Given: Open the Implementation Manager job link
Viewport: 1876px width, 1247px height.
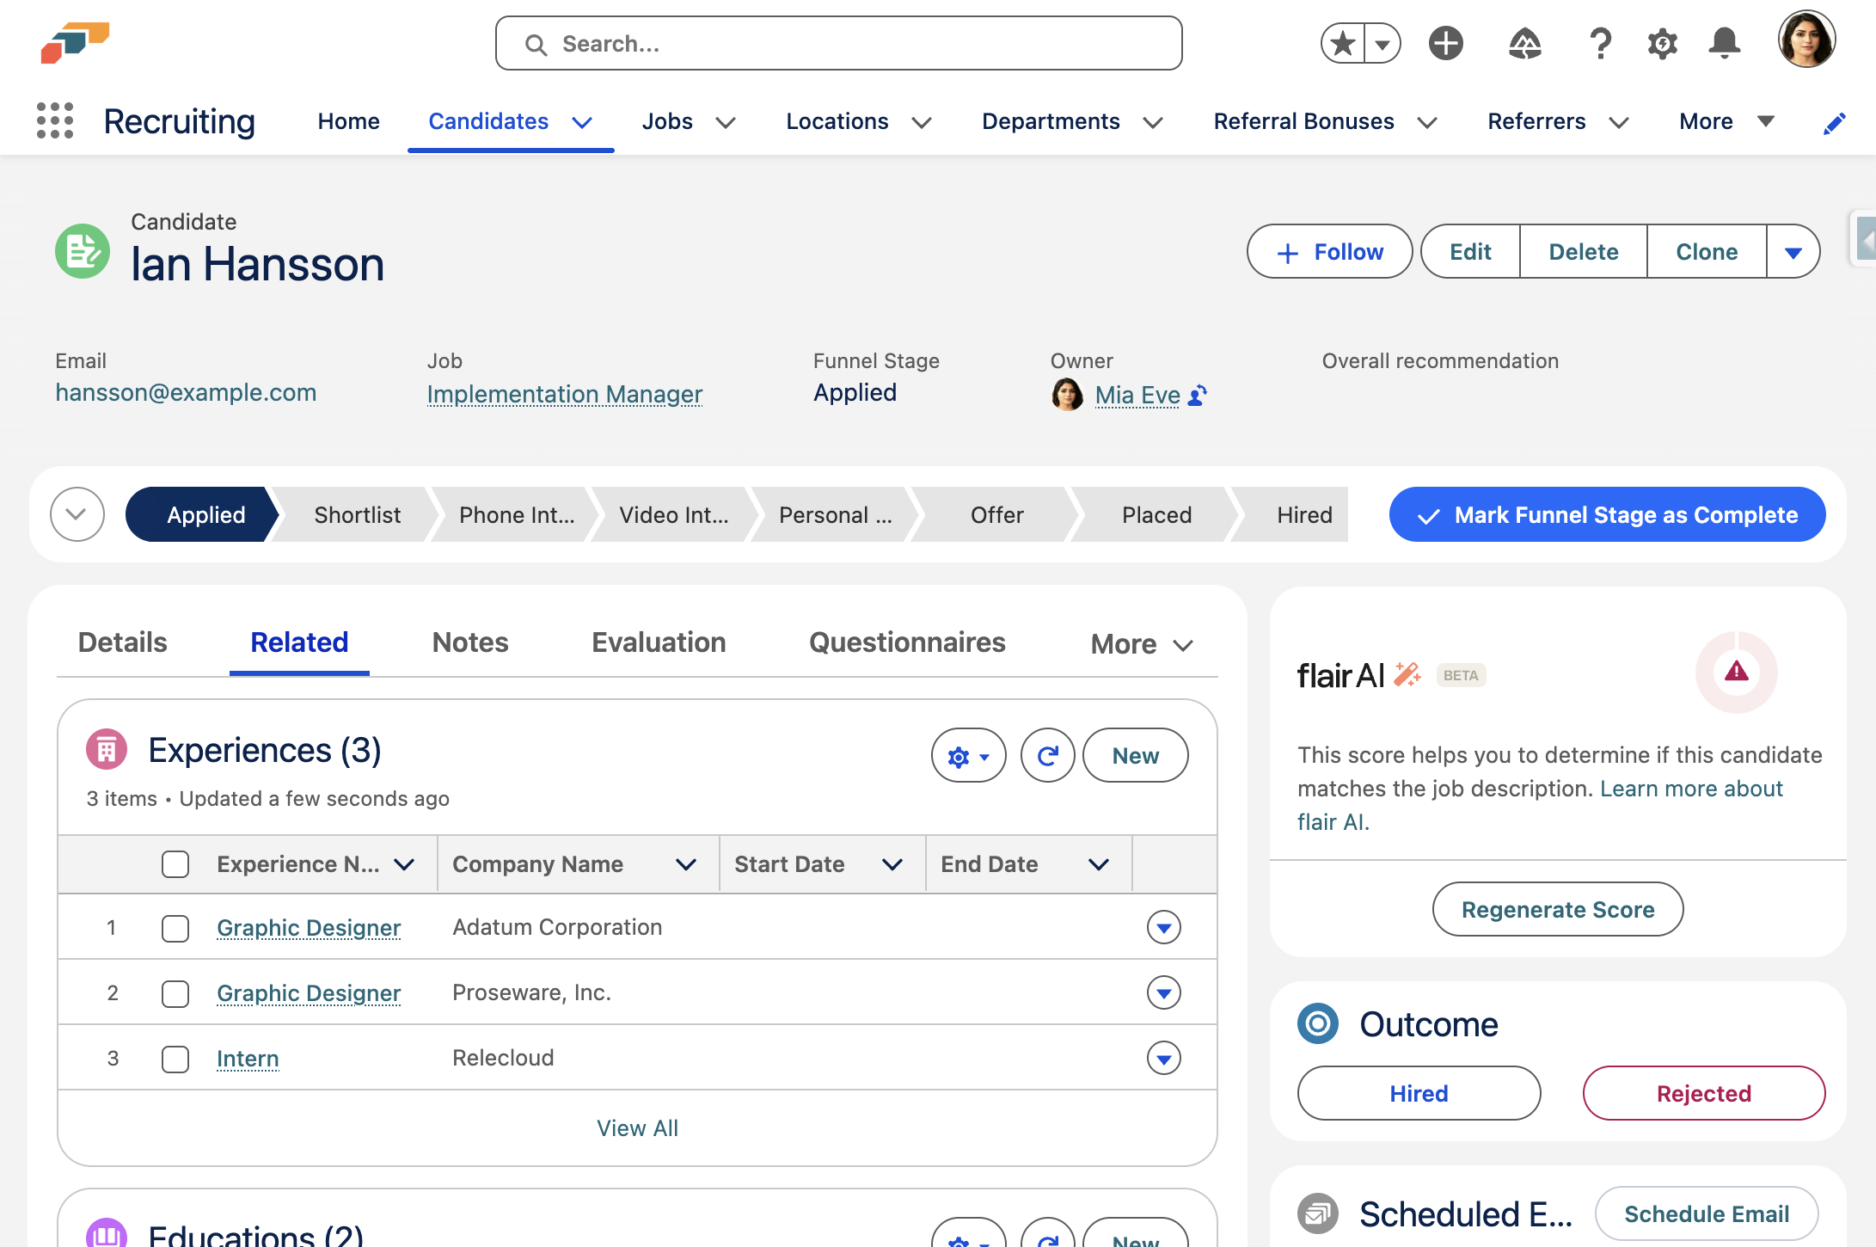Looking at the screenshot, I should [x=565, y=394].
